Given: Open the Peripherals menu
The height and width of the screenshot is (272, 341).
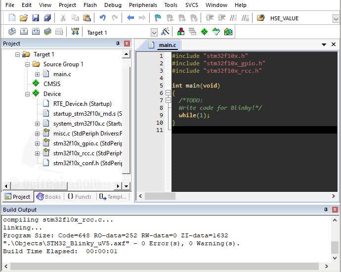Looking at the screenshot, I should 143,5.
